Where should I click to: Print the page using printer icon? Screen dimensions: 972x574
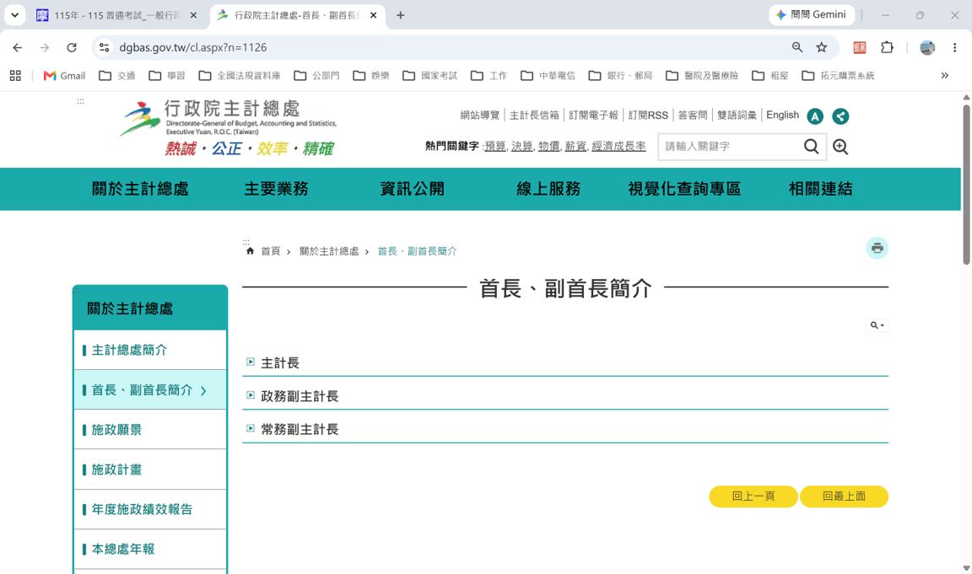tap(877, 249)
